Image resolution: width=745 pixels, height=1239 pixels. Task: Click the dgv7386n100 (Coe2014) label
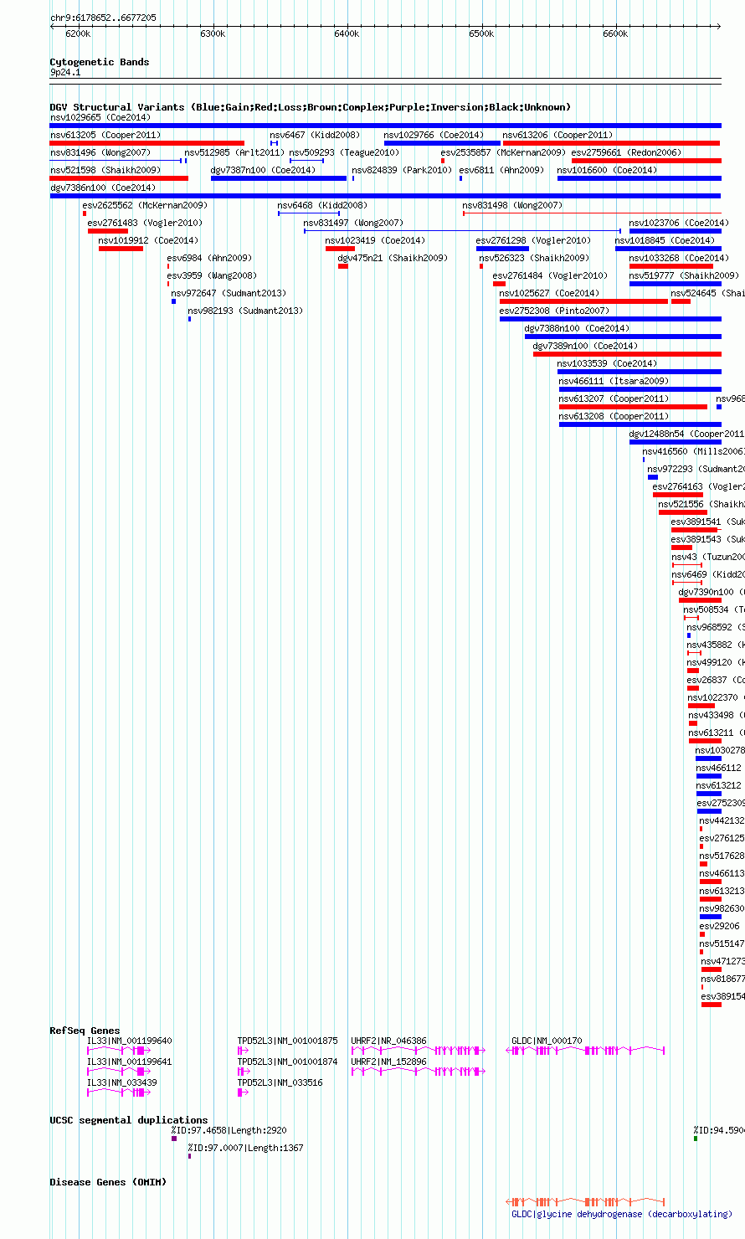[x=103, y=188]
